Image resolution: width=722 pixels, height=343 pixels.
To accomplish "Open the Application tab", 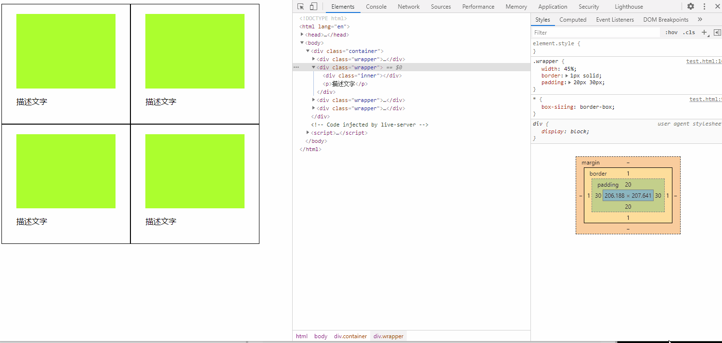I will [553, 7].
